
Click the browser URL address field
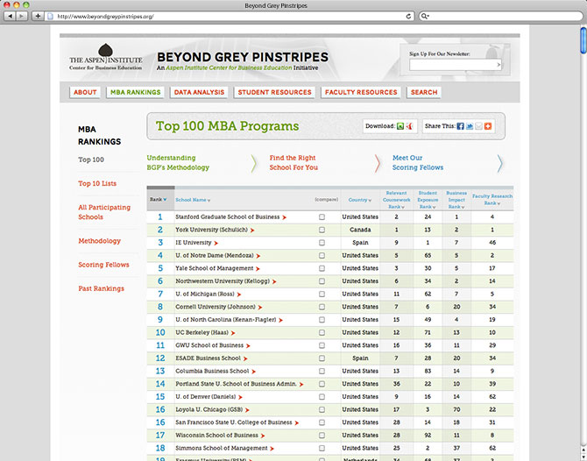(x=230, y=16)
